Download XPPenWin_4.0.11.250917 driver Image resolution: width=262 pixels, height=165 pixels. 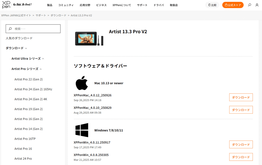click(241, 145)
